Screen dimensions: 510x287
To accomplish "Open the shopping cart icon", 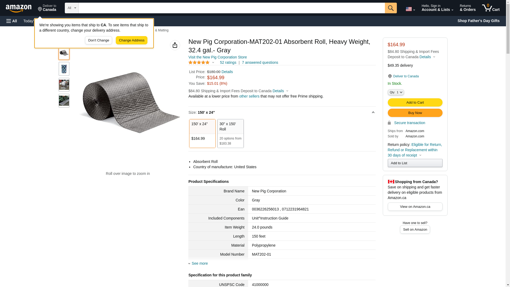I will 491,8.
